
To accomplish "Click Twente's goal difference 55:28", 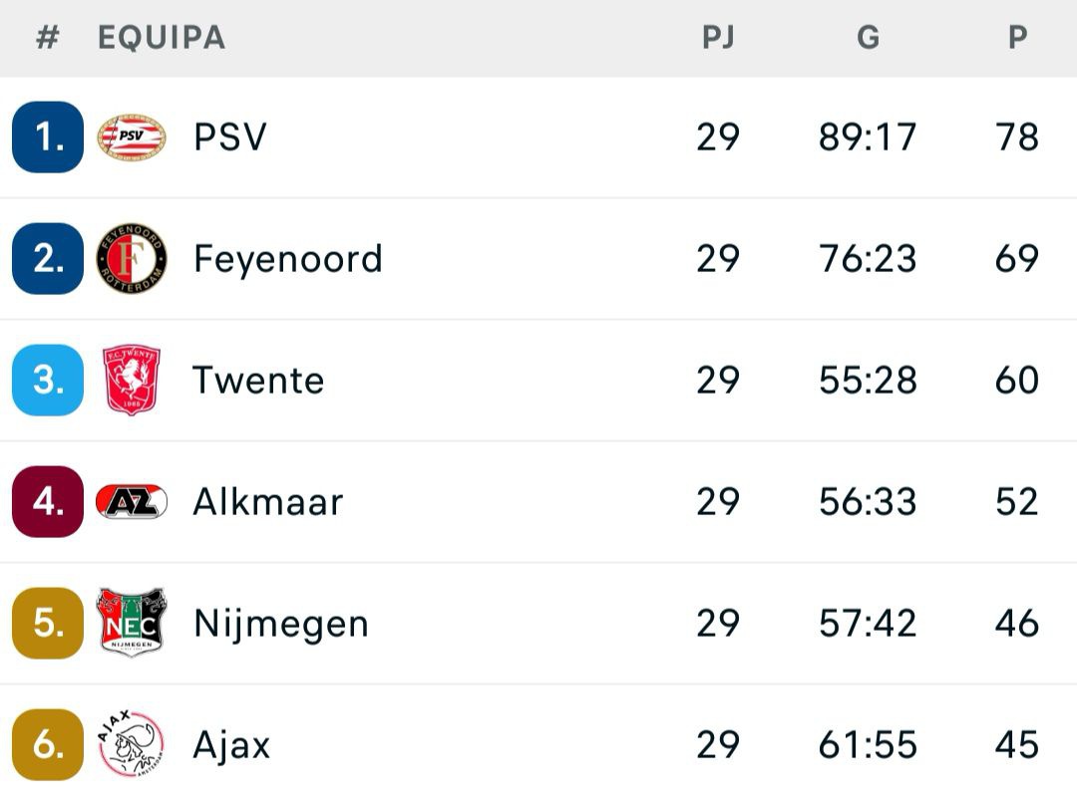I will [869, 380].
